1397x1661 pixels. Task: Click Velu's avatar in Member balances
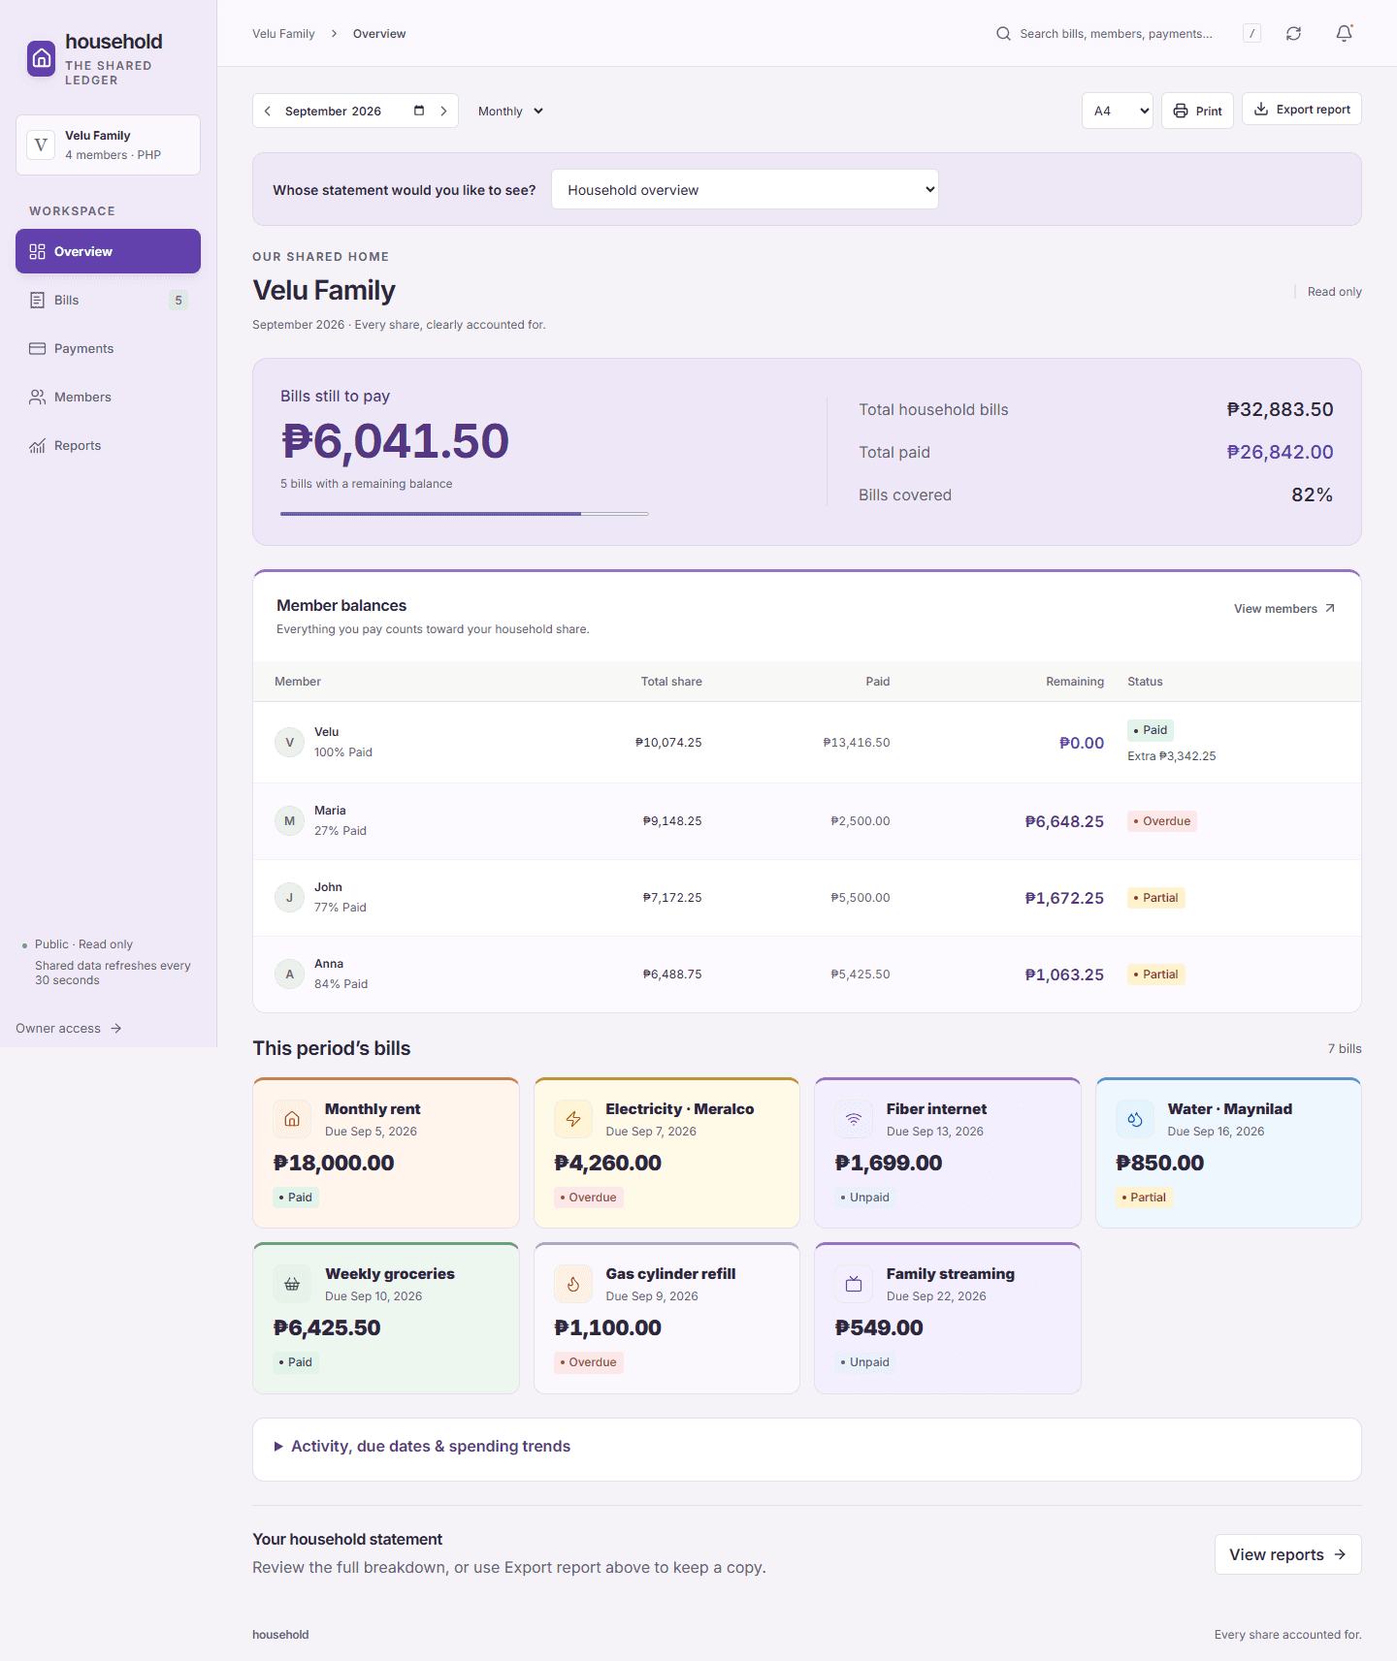[x=289, y=743]
